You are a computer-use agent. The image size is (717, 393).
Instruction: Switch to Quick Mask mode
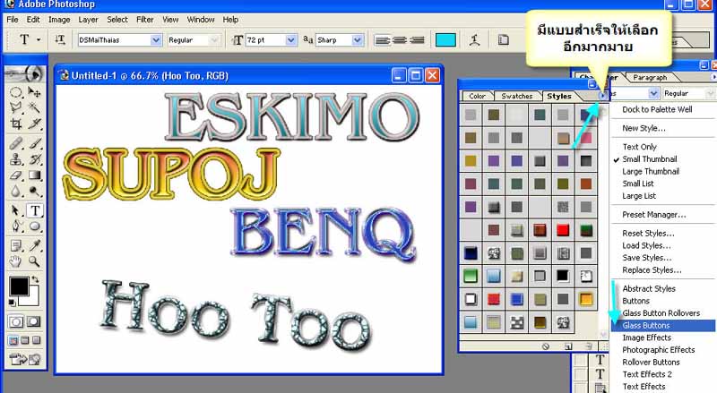tap(34, 321)
